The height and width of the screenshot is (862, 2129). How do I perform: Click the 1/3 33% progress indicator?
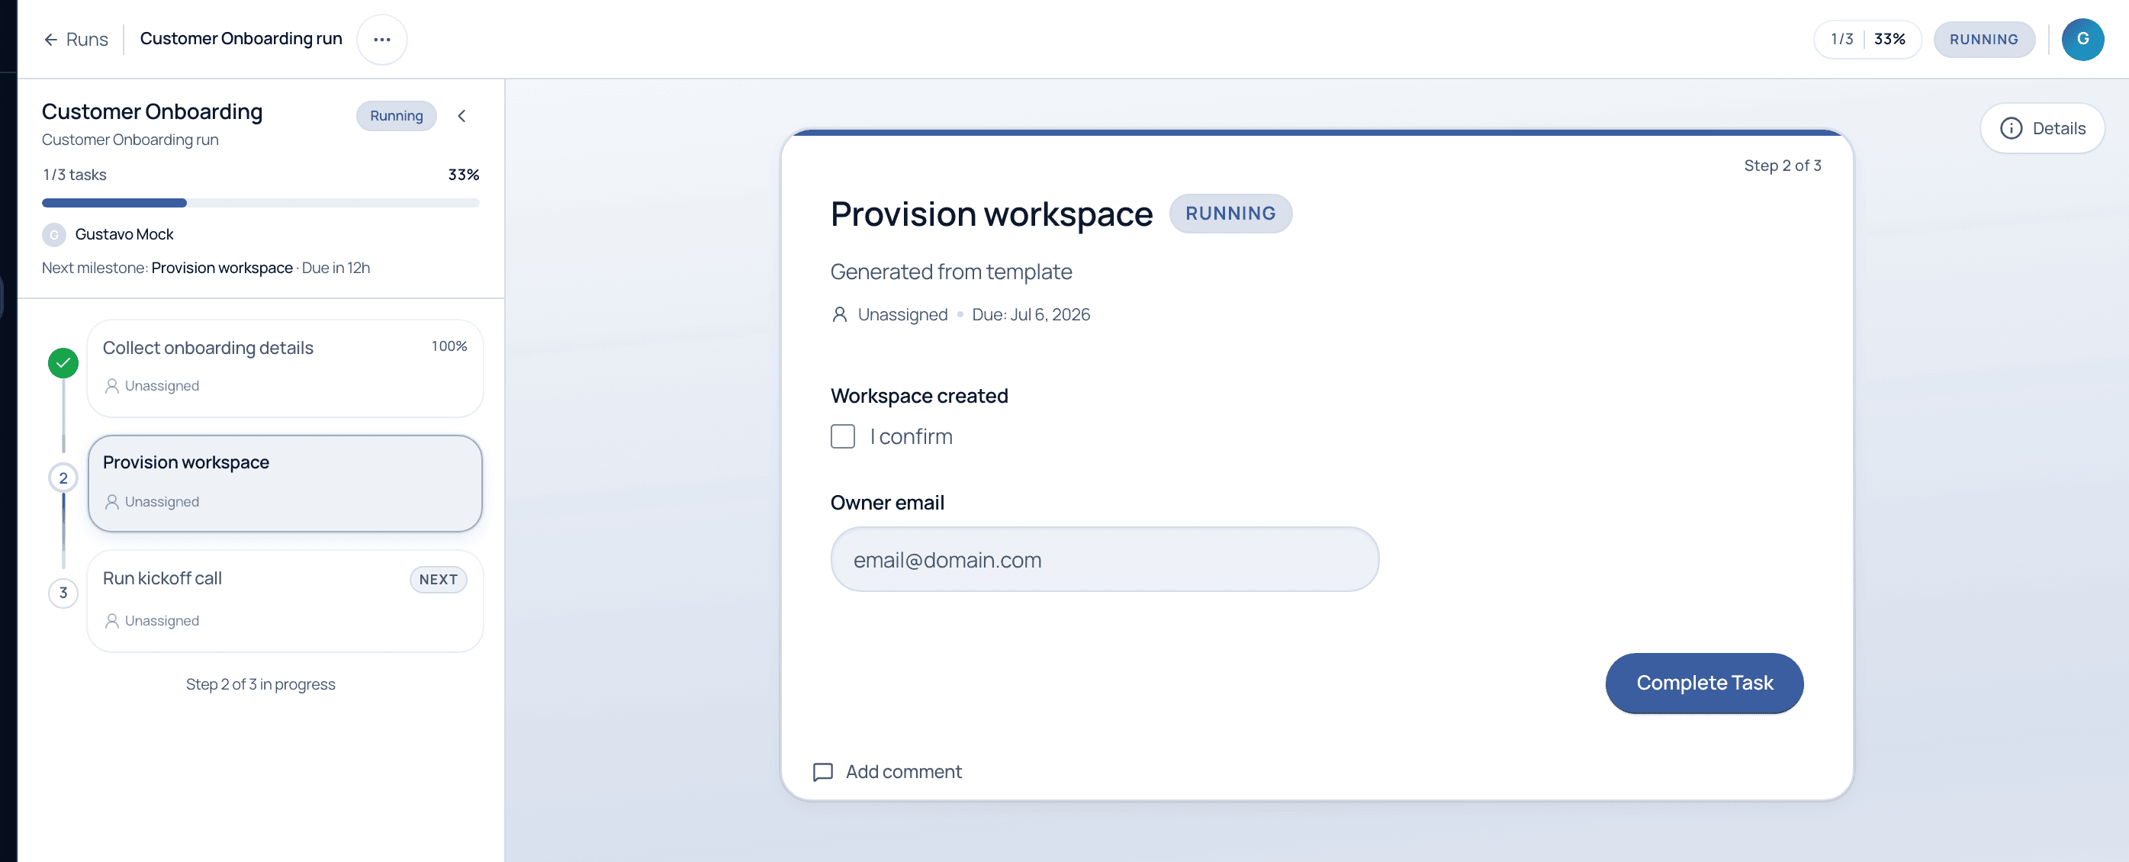click(x=1867, y=39)
